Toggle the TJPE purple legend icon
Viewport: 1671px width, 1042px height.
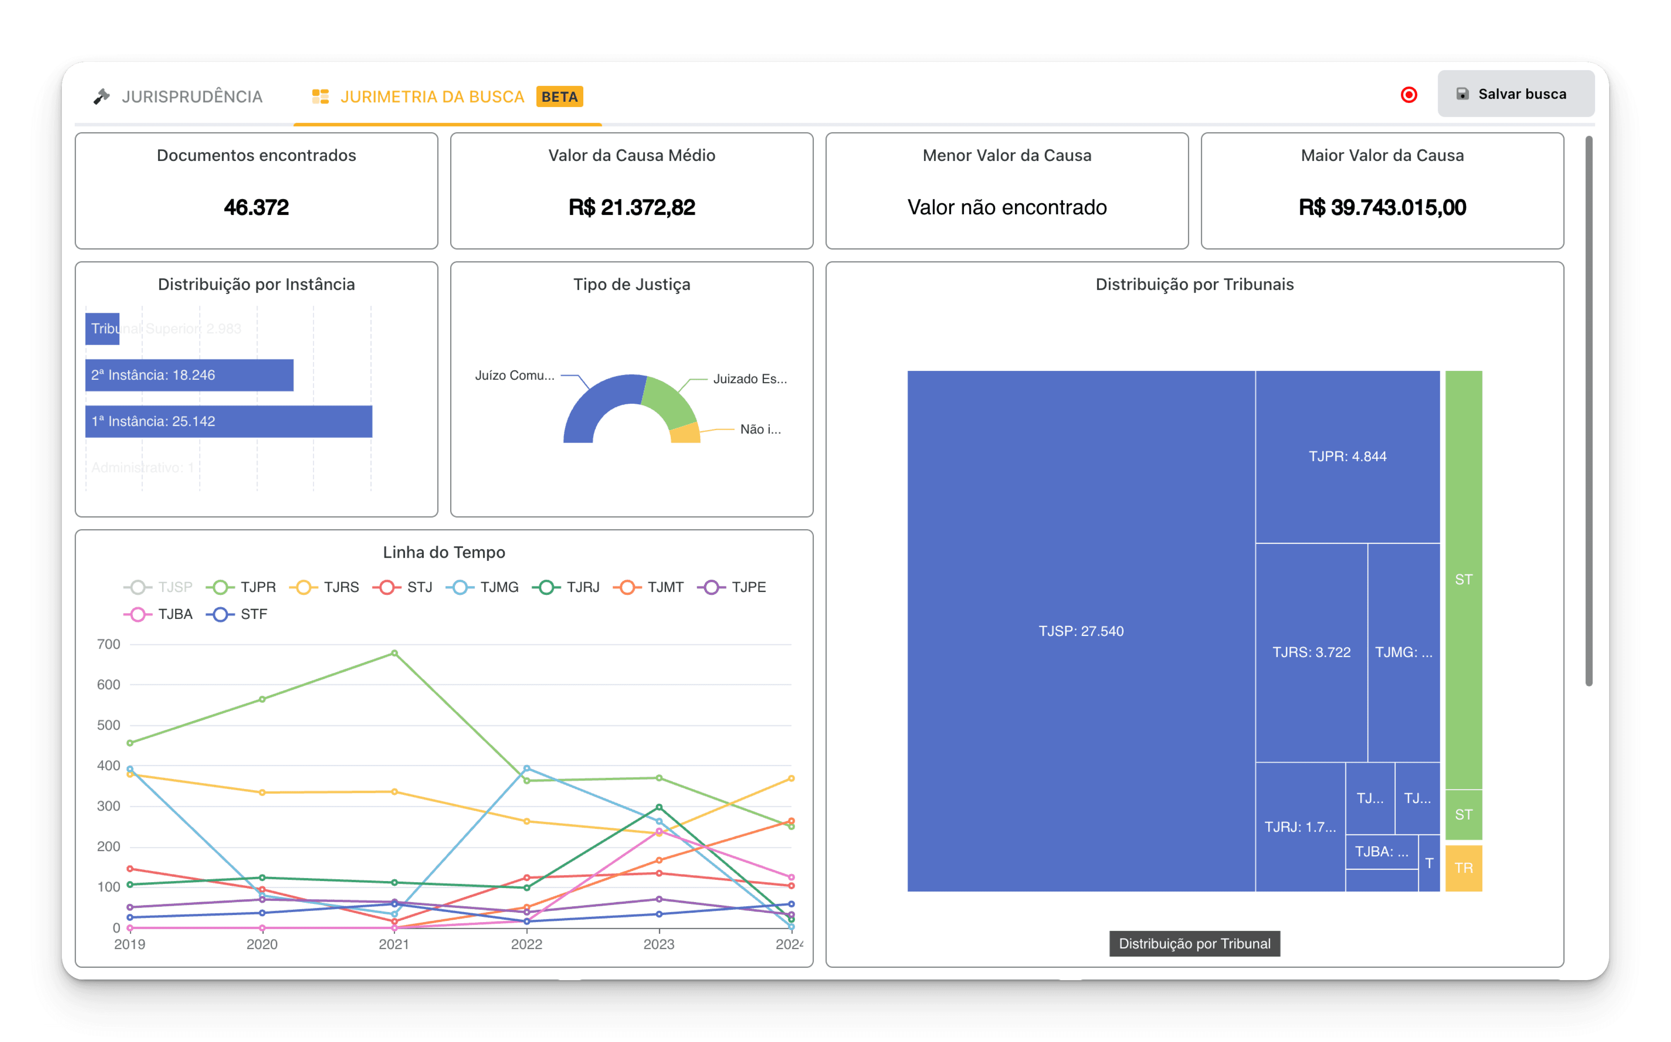pyautogui.click(x=712, y=587)
